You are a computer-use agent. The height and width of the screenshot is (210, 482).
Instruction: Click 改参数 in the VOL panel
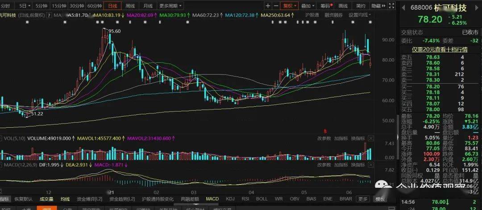tap(324, 138)
